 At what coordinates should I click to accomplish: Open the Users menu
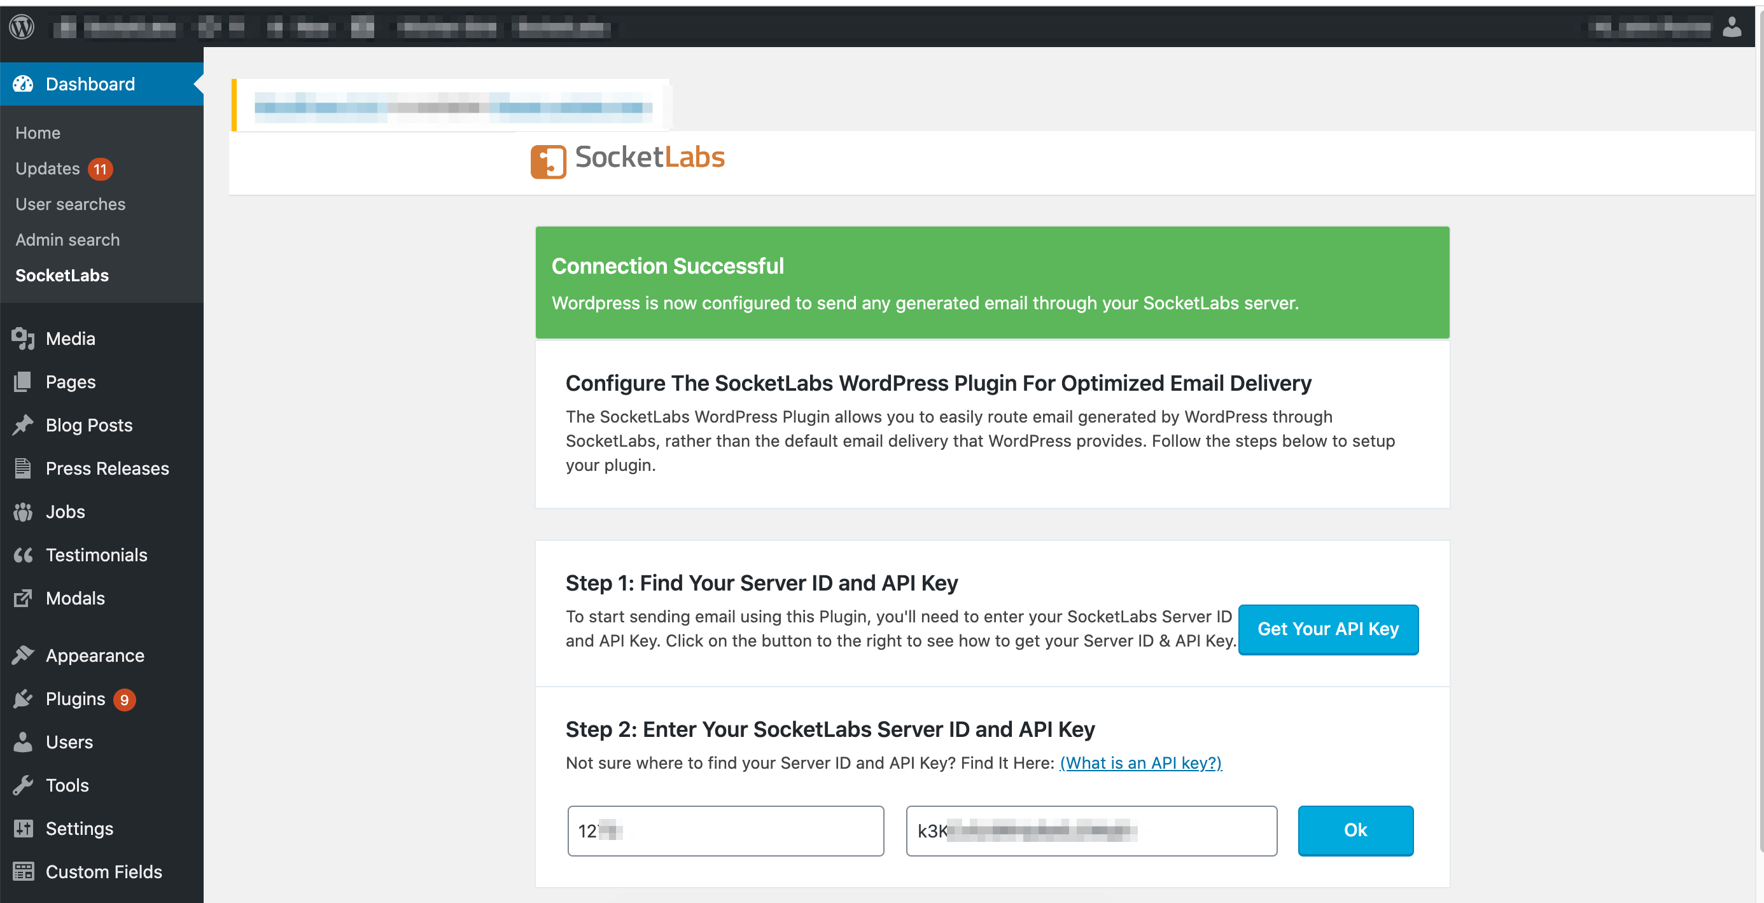coord(101,742)
